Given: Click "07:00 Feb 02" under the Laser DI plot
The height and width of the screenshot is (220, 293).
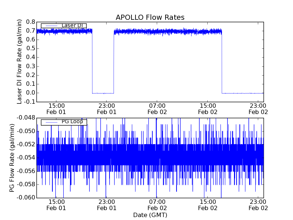Looking at the screenshot, I should tap(157, 109).
